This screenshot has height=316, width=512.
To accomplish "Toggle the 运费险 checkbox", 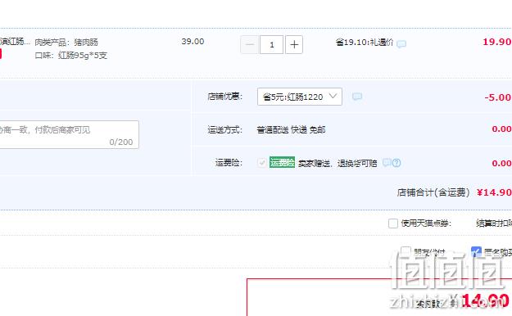I will click(262, 163).
